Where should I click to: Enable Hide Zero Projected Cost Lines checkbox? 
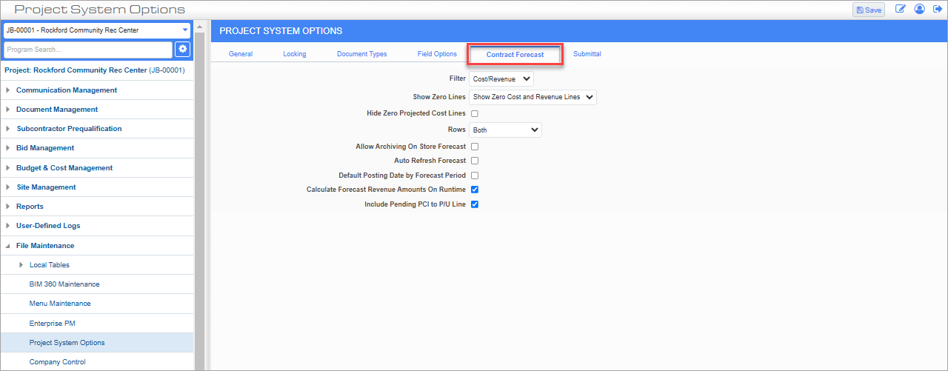(475, 113)
